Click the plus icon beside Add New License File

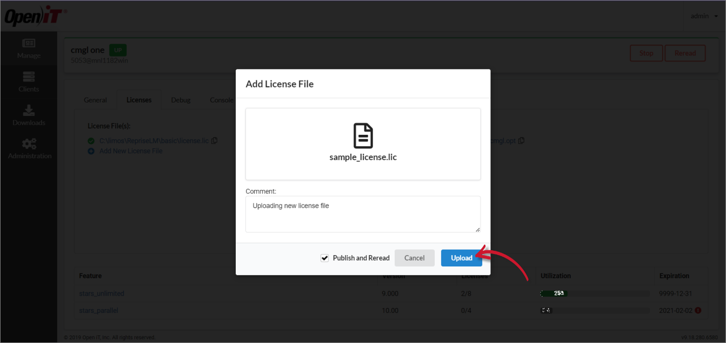[91, 151]
